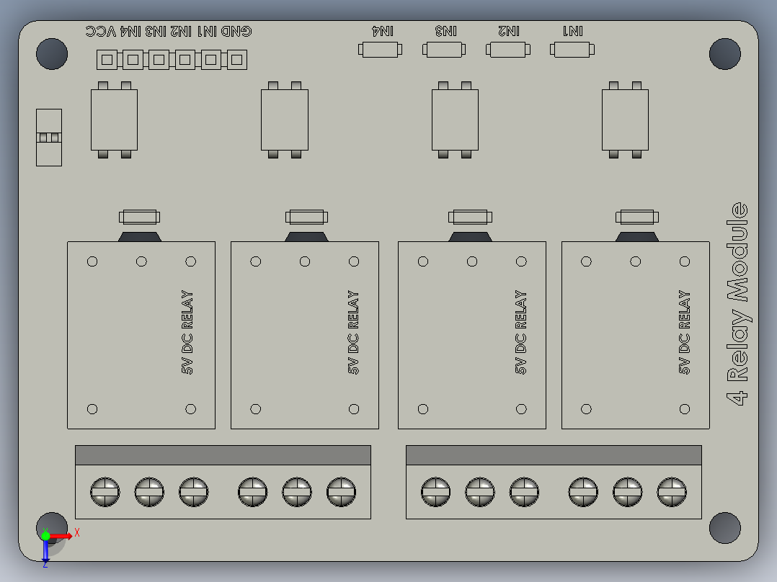777x582 pixels.
Task: Select the bottom-right mounting hole
Action: [x=725, y=528]
